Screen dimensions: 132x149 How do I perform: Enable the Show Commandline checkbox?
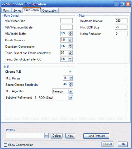pos(6,145)
